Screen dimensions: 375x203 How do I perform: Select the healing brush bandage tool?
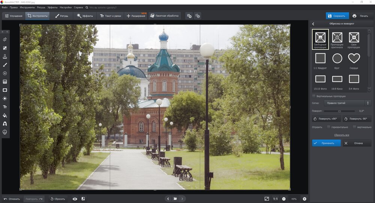coord(5,48)
